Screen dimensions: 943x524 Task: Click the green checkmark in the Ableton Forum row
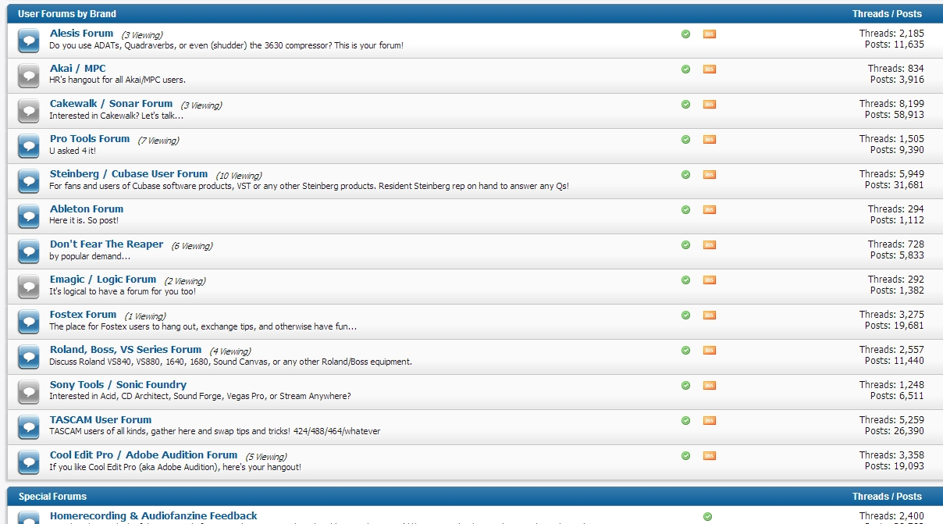[685, 210]
